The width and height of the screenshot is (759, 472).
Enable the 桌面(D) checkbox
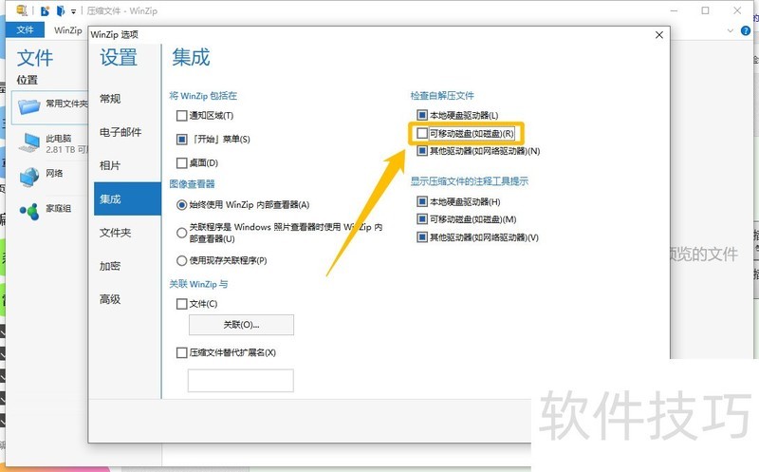(x=181, y=162)
